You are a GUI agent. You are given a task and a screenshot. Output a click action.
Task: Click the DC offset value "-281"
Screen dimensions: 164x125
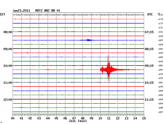click(160, 82)
